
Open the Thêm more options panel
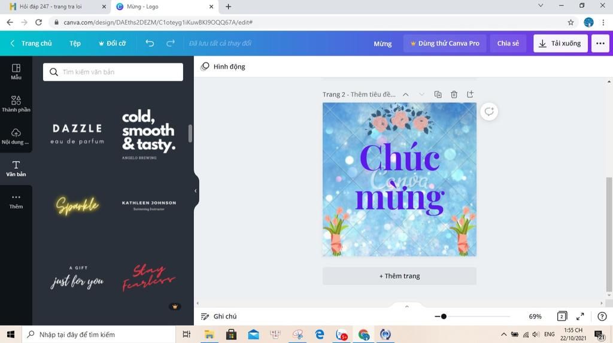[16, 201]
